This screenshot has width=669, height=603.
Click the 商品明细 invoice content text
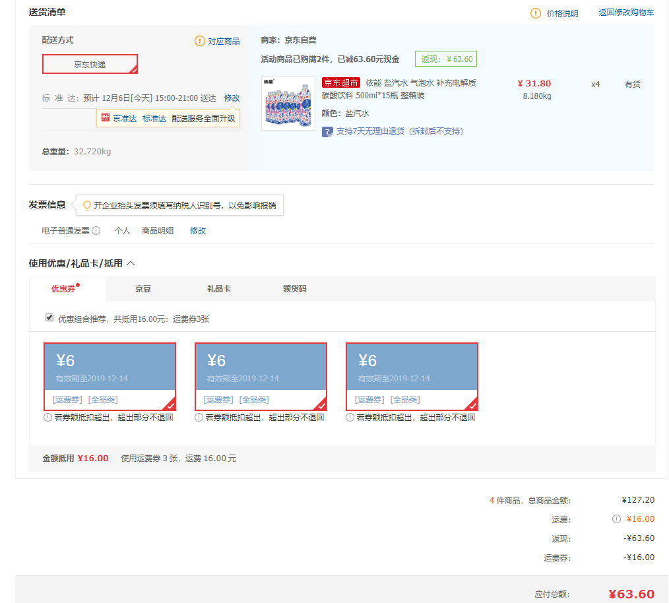pos(158,231)
